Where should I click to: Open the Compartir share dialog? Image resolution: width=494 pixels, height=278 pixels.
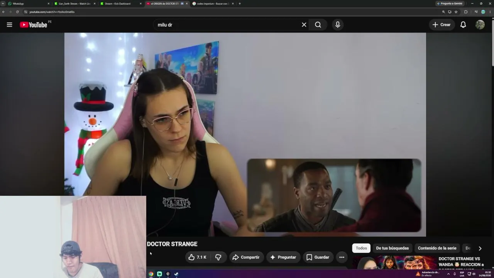point(246,257)
